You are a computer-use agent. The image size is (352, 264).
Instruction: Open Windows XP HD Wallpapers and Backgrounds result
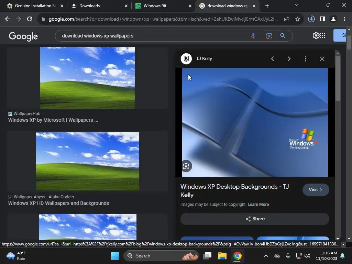pyautogui.click(x=58, y=203)
